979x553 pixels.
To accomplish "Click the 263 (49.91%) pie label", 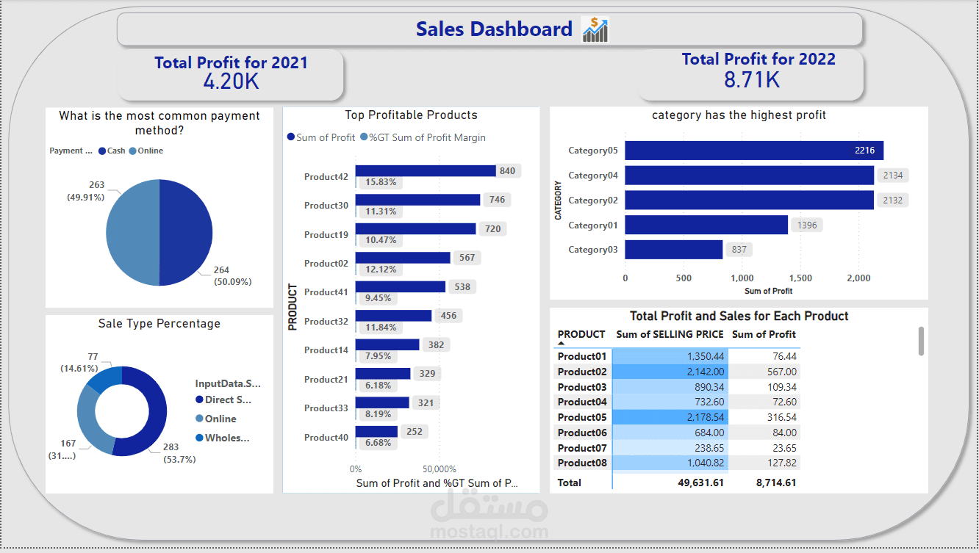I will click(85, 191).
